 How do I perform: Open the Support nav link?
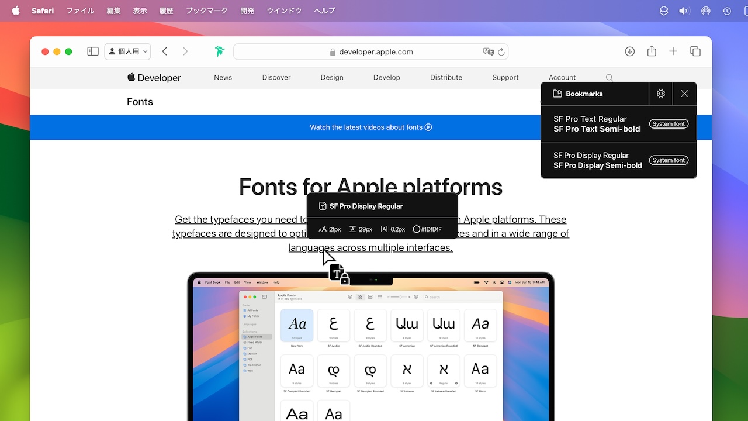[x=505, y=77]
